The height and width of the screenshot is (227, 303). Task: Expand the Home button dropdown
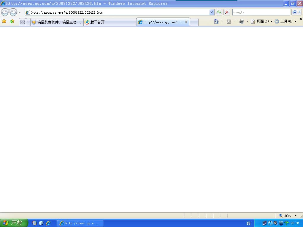tap(222, 21)
